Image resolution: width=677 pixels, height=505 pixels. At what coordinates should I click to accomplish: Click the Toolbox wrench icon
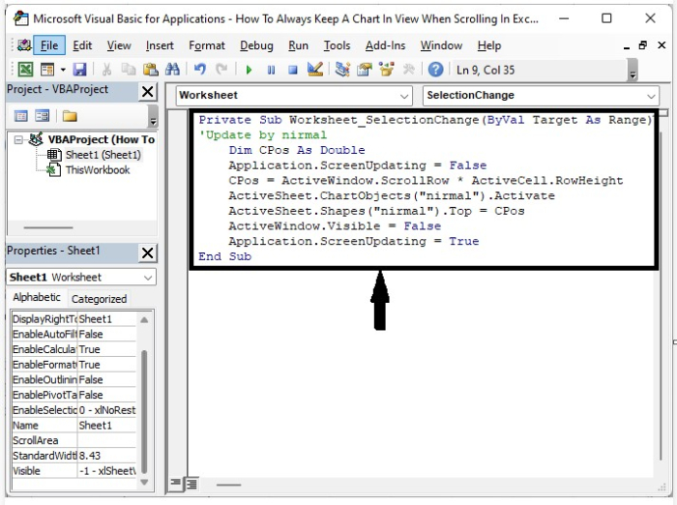point(408,70)
